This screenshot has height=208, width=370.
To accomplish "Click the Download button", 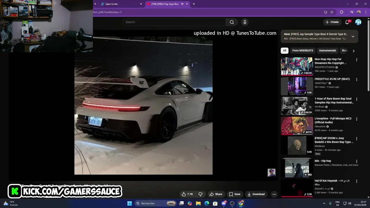I will tap(256, 194).
